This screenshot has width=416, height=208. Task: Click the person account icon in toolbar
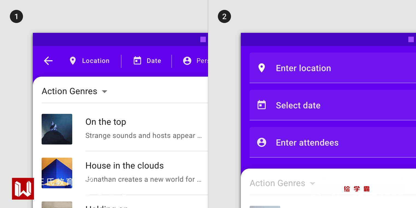pyautogui.click(x=187, y=61)
